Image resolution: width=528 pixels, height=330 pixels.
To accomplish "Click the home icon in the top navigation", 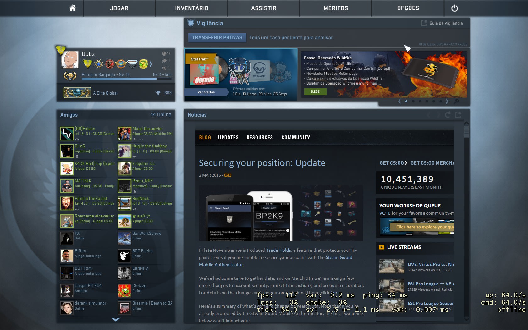I will click(x=72, y=8).
